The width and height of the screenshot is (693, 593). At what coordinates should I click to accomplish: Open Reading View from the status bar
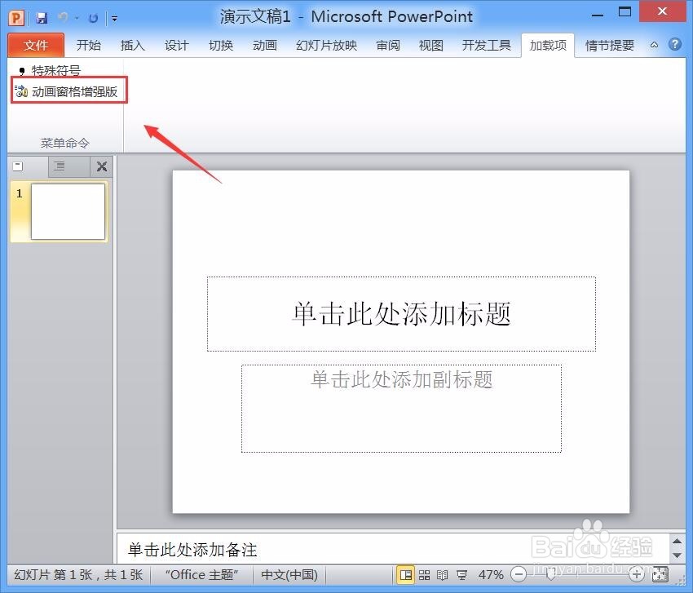[x=443, y=574]
